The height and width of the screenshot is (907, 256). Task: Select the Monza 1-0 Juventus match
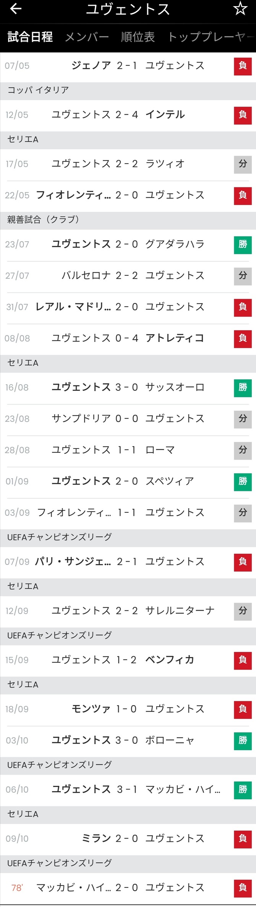[128, 709]
